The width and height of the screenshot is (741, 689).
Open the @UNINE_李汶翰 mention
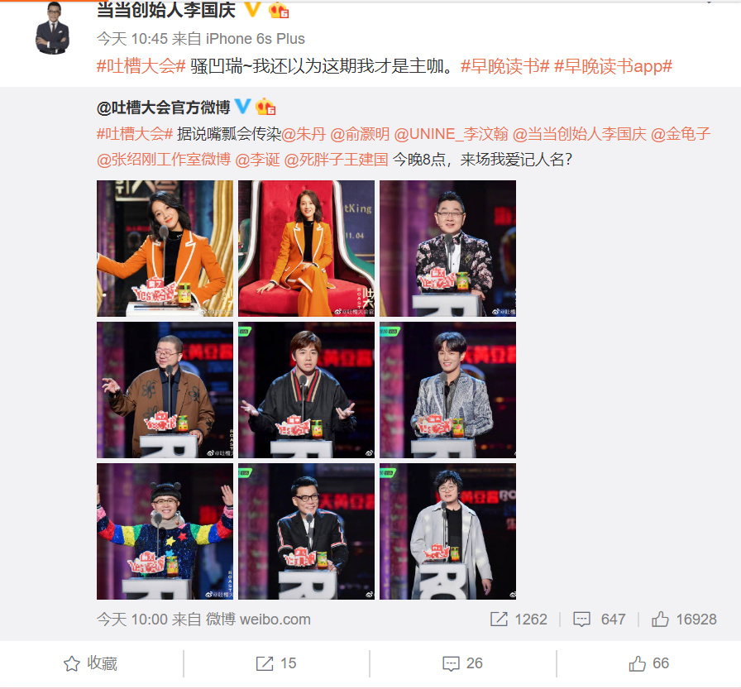point(451,134)
